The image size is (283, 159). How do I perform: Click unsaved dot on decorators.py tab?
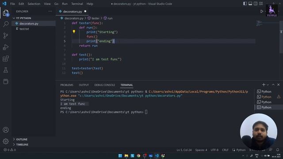[x=85, y=11]
